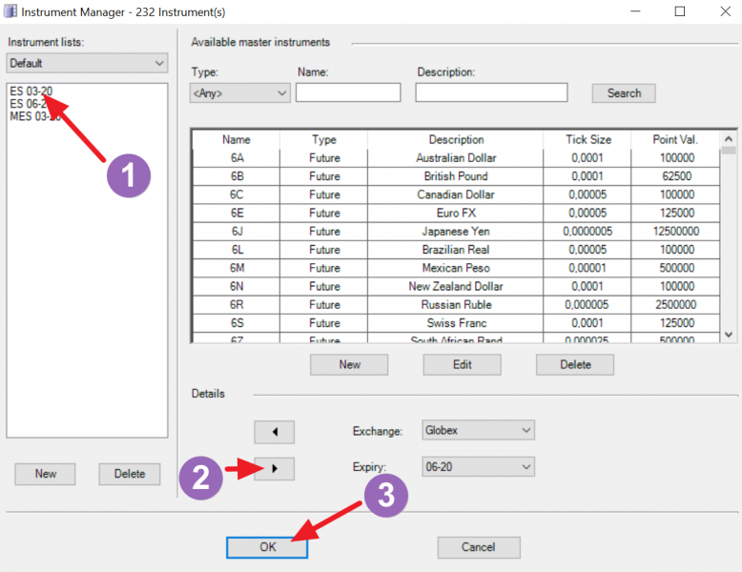Click the Japanese Yen description cell
This screenshot has width=742, height=572.
coord(456,232)
